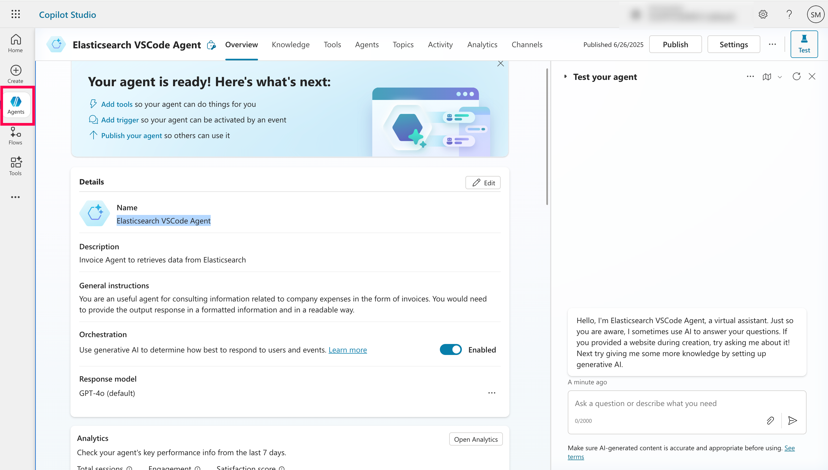The width and height of the screenshot is (828, 470).
Task: Open the conversation map dropdown chevron
Action: tap(780, 77)
